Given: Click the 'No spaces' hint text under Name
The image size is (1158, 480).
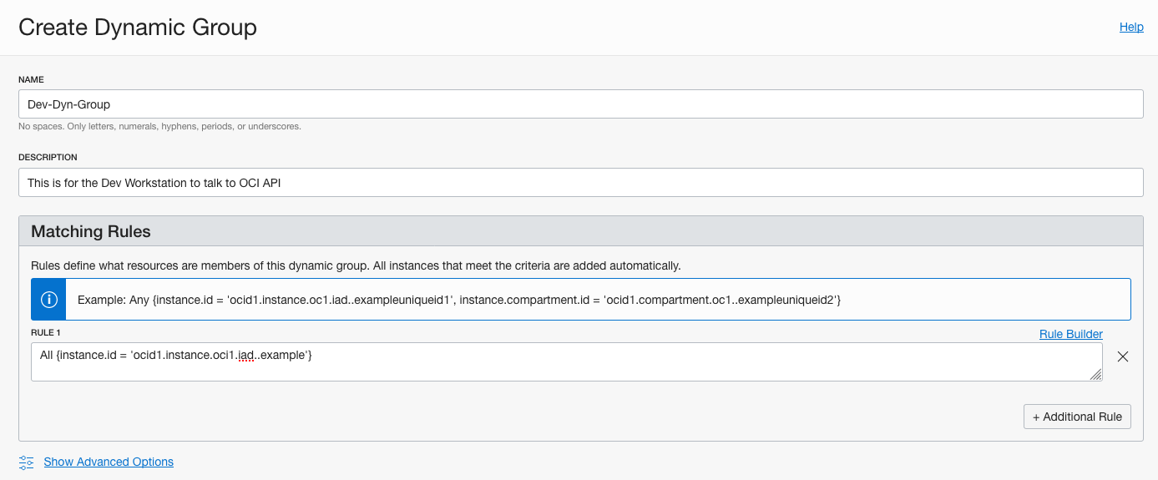Looking at the screenshot, I should tap(159, 127).
